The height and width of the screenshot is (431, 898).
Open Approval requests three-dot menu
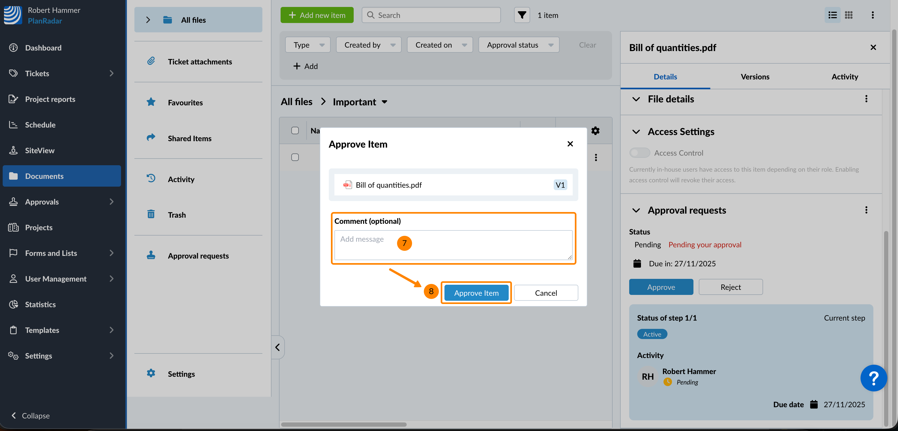[x=866, y=210]
